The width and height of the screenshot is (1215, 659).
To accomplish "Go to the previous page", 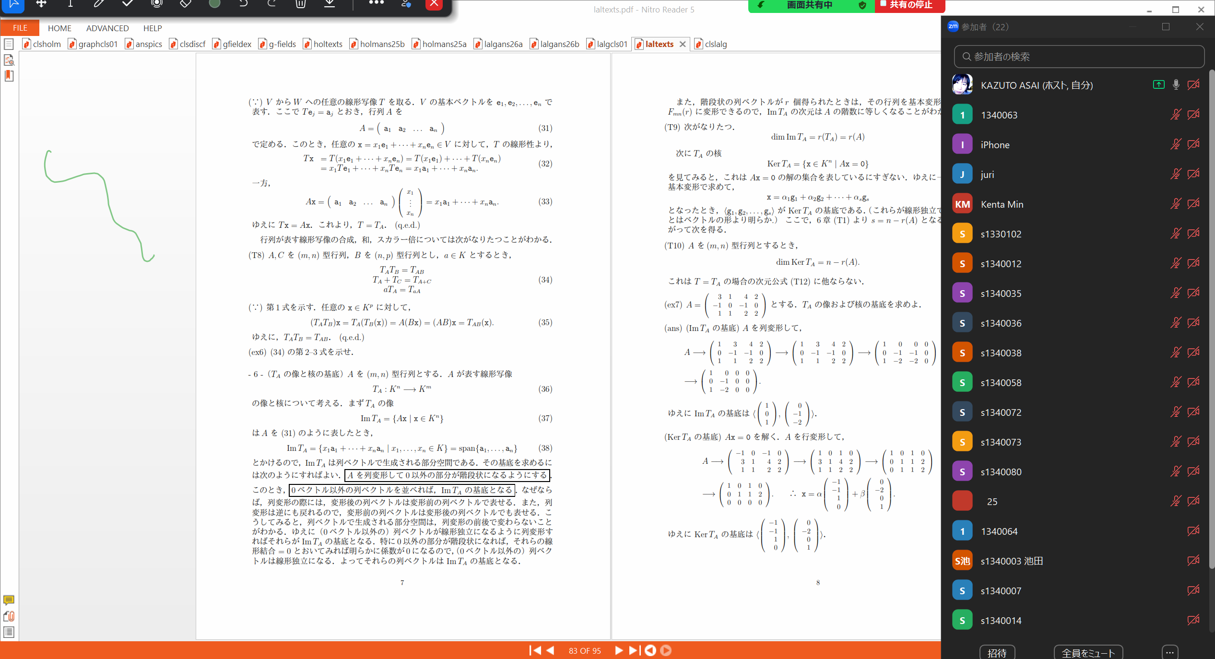I will 550,650.
